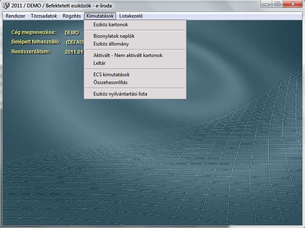Click the e-Iroda app icon in title bar

[6, 5]
